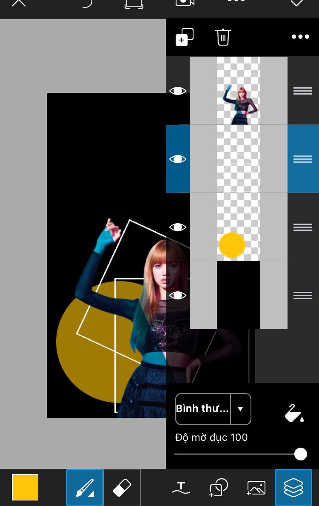Hide the yellow circle layer
The width and height of the screenshot is (319, 506).
point(177,227)
